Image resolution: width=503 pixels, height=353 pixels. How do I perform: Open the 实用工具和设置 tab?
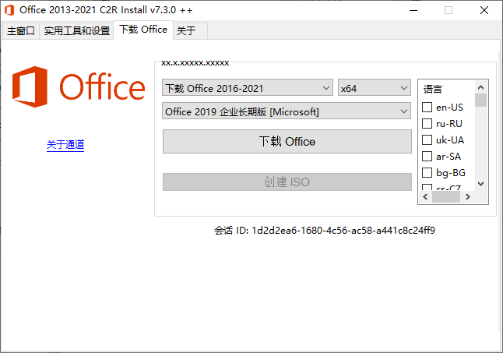pos(76,31)
